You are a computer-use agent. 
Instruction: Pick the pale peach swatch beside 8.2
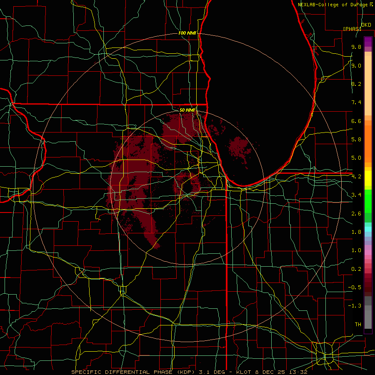(x=368, y=85)
